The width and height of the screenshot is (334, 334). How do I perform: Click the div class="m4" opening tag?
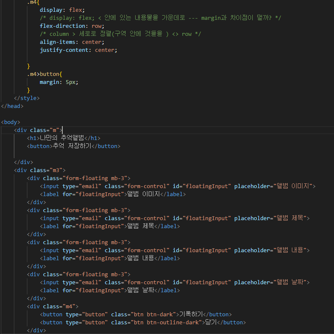[53, 307]
